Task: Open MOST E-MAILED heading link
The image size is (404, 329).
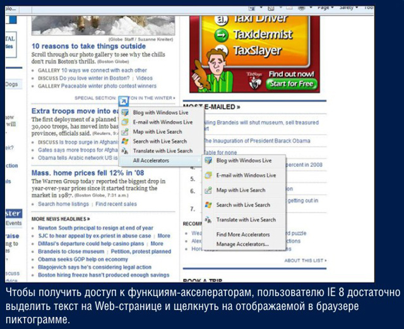Action: coord(211,107)
